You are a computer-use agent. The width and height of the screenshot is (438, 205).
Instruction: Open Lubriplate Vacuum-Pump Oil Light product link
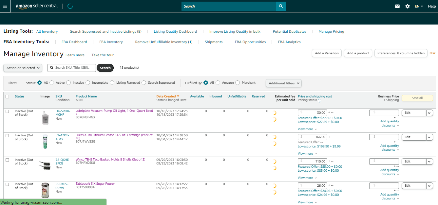coord(114,112)
